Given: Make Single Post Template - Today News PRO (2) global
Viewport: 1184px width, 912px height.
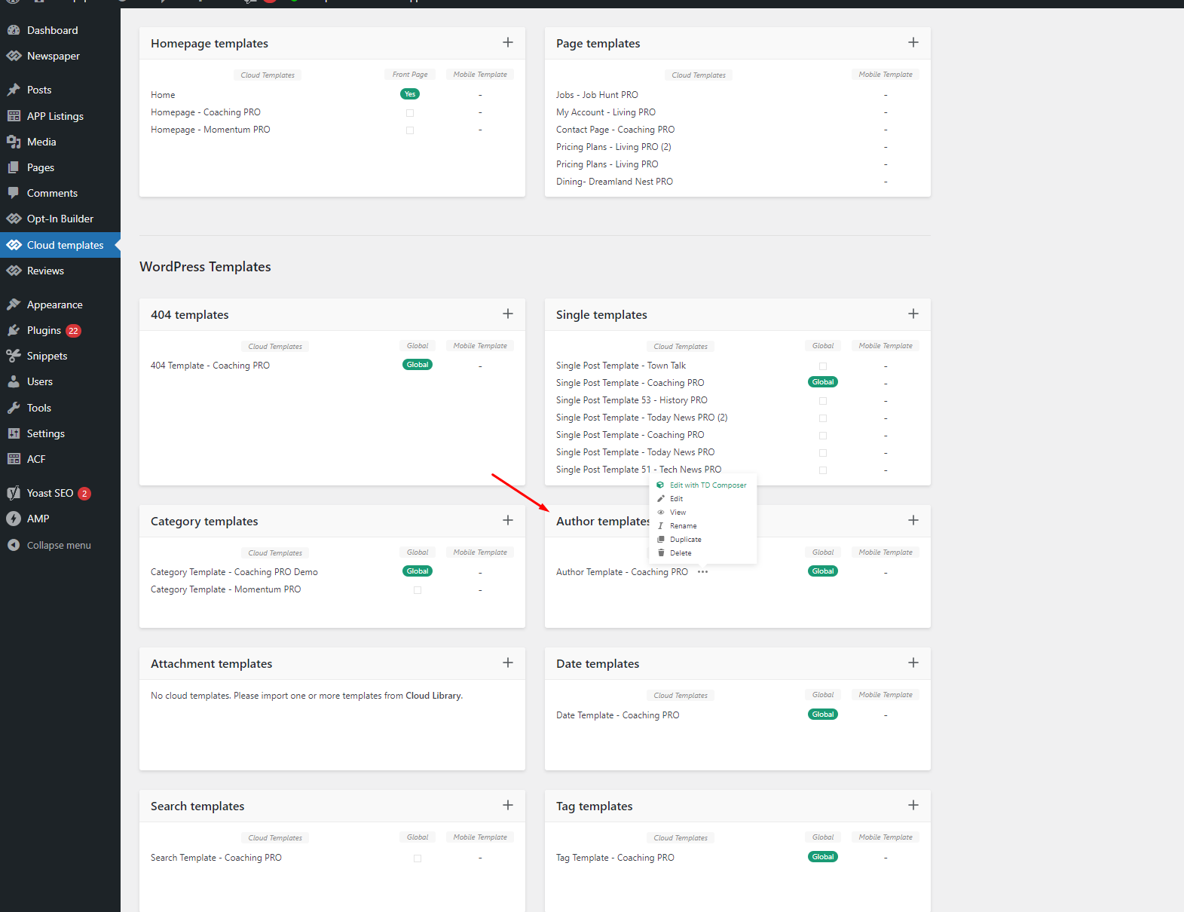Looking at the screenshot, I should pos(823,418).
